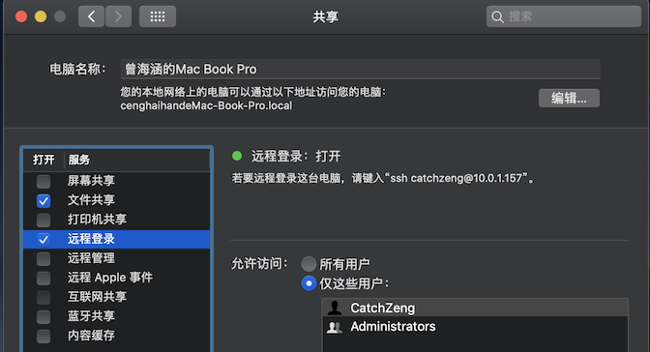Click the green remote login status indicator
Viewport: 650px width, 352px height.
tap(237, 156)
